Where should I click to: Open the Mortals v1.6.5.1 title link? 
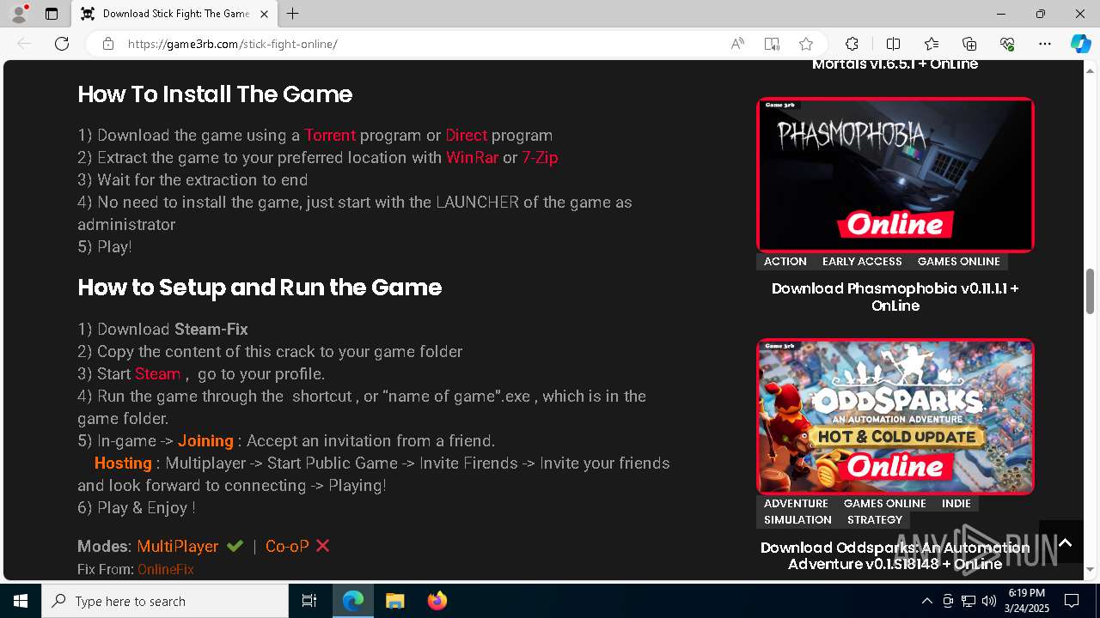(895, 64)
